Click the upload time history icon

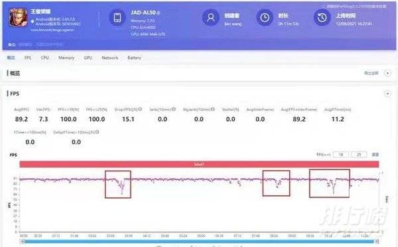[322, 17]
